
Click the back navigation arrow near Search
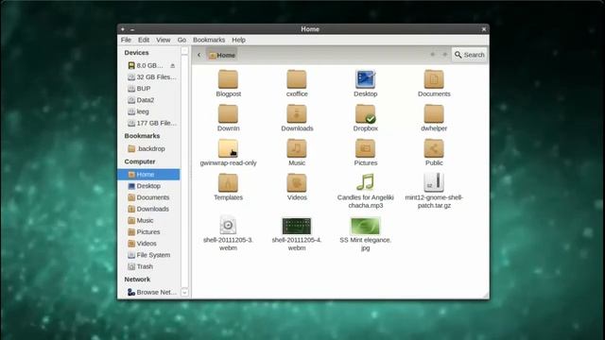433,55
